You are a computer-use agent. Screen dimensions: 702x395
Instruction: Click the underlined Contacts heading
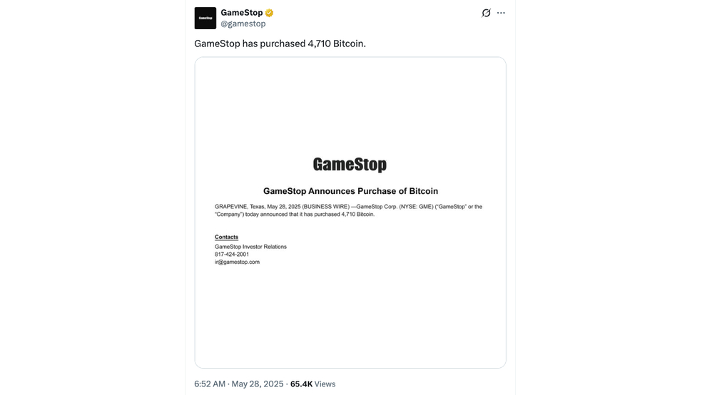pyautogui.click(x=227, y=237)
